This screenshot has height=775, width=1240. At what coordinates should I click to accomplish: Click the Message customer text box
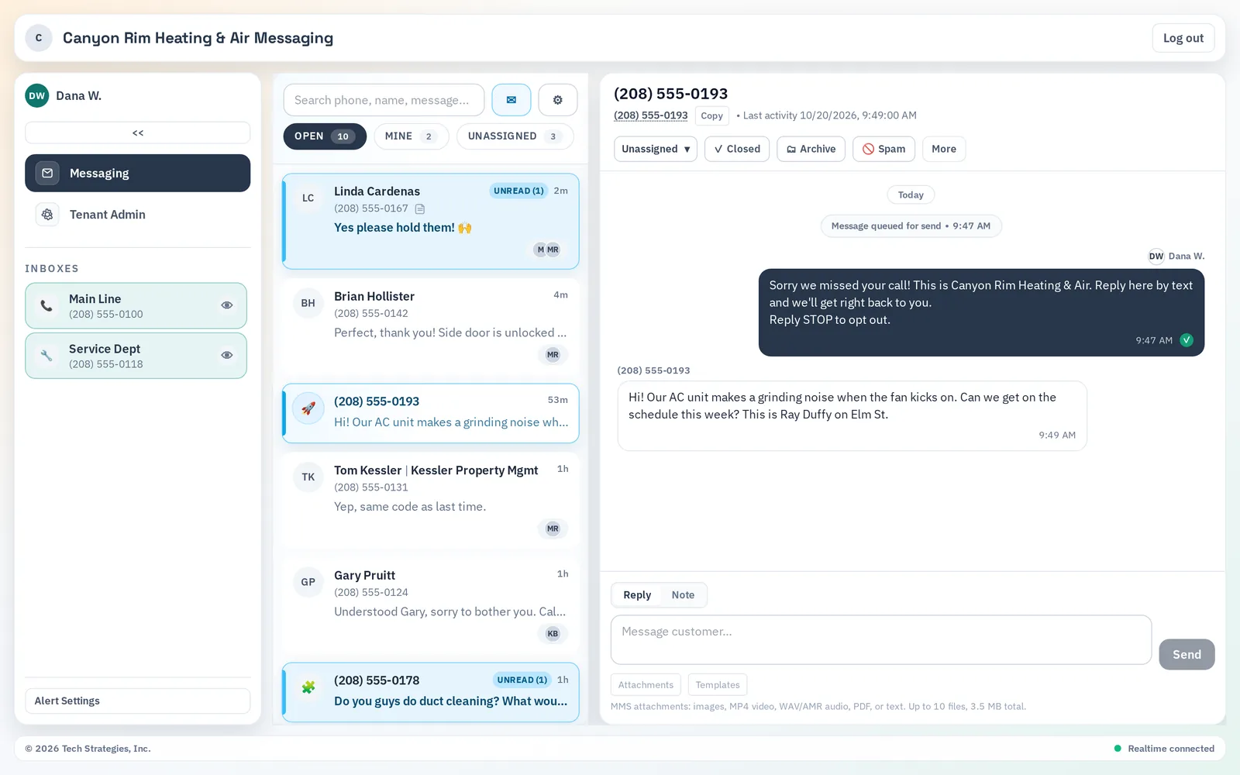[x=881, y=640]
